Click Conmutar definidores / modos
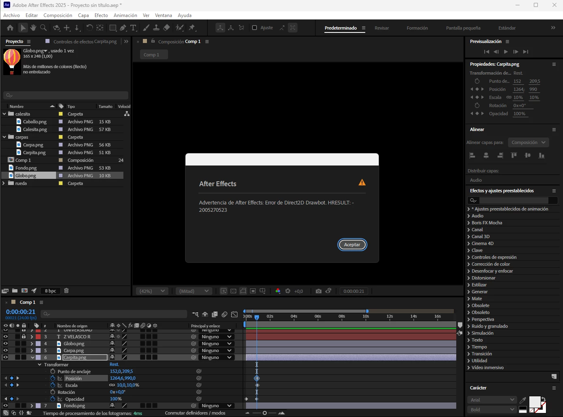Screen dimensions: 563x417 point(195,413)
